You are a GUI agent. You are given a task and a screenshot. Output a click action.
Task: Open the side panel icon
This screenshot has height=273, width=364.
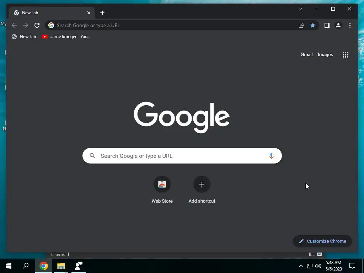(327, 25)
